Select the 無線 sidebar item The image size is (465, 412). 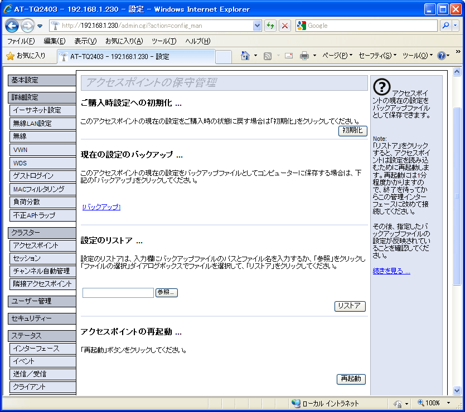43,136
